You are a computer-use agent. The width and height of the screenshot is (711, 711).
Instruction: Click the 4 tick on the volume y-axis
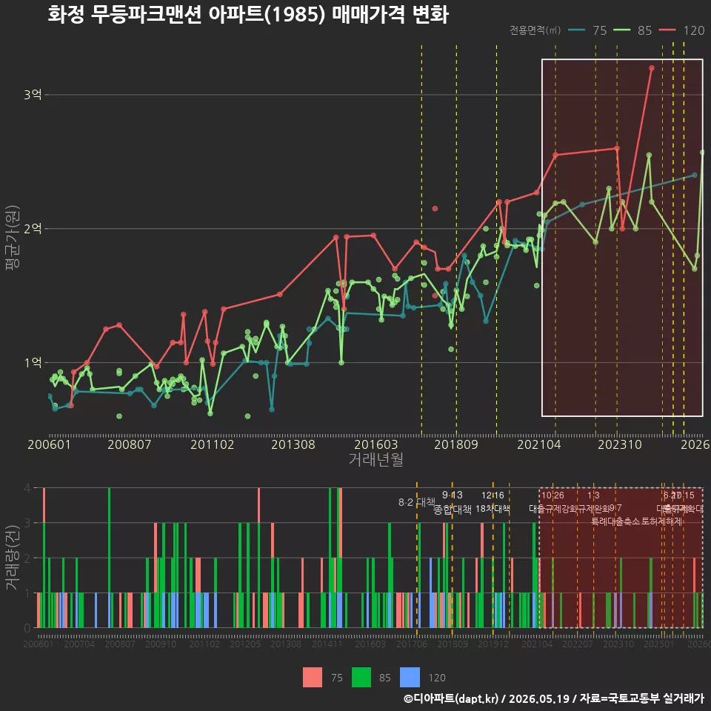[x=27, y=488]
